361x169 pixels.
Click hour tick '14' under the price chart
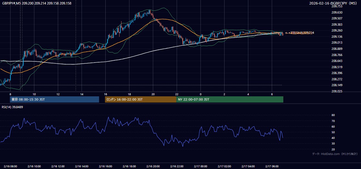click(x=81, y=94)
